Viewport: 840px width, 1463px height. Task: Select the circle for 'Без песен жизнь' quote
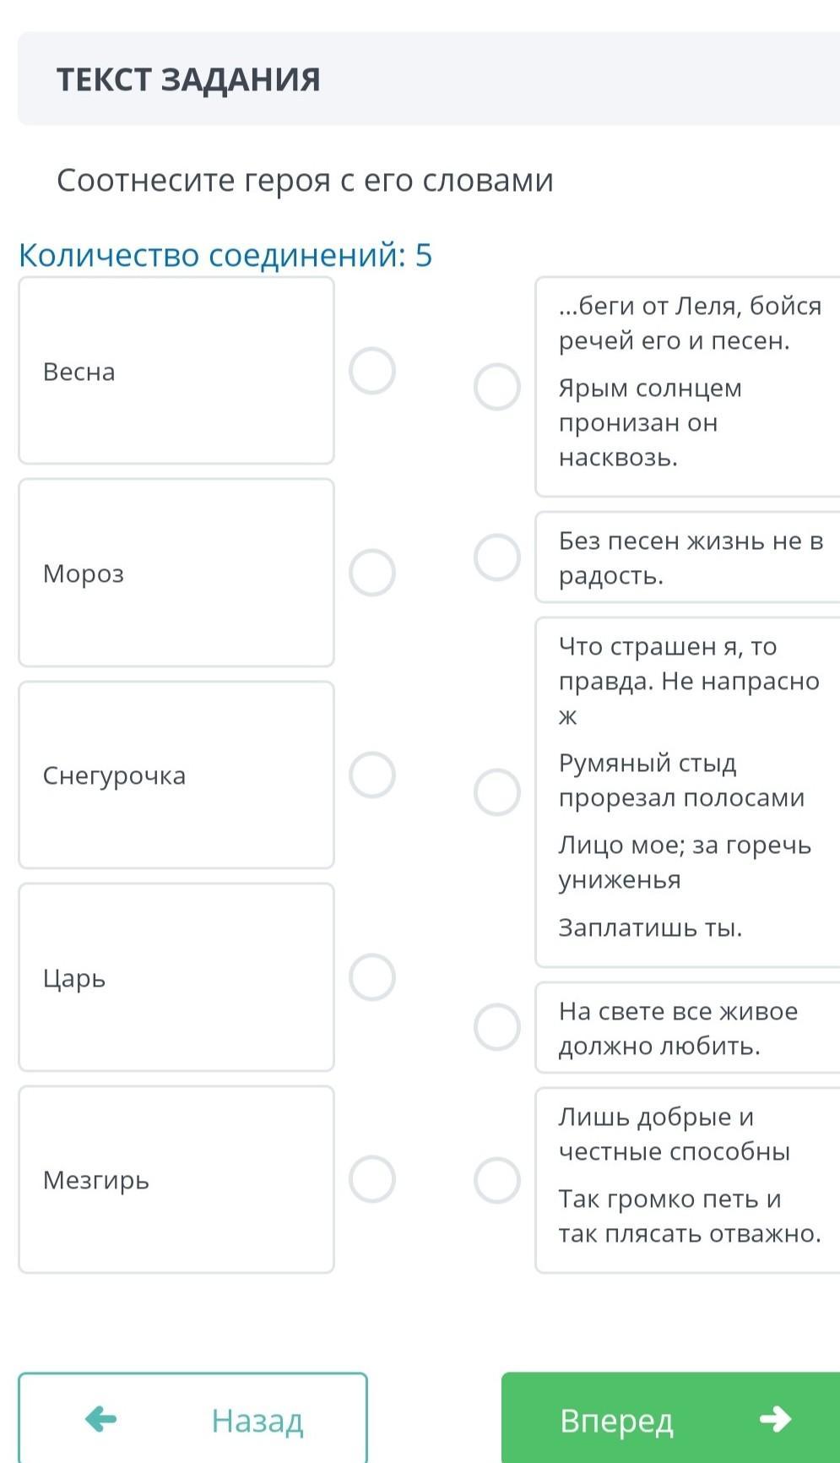[x=496, y=557]
